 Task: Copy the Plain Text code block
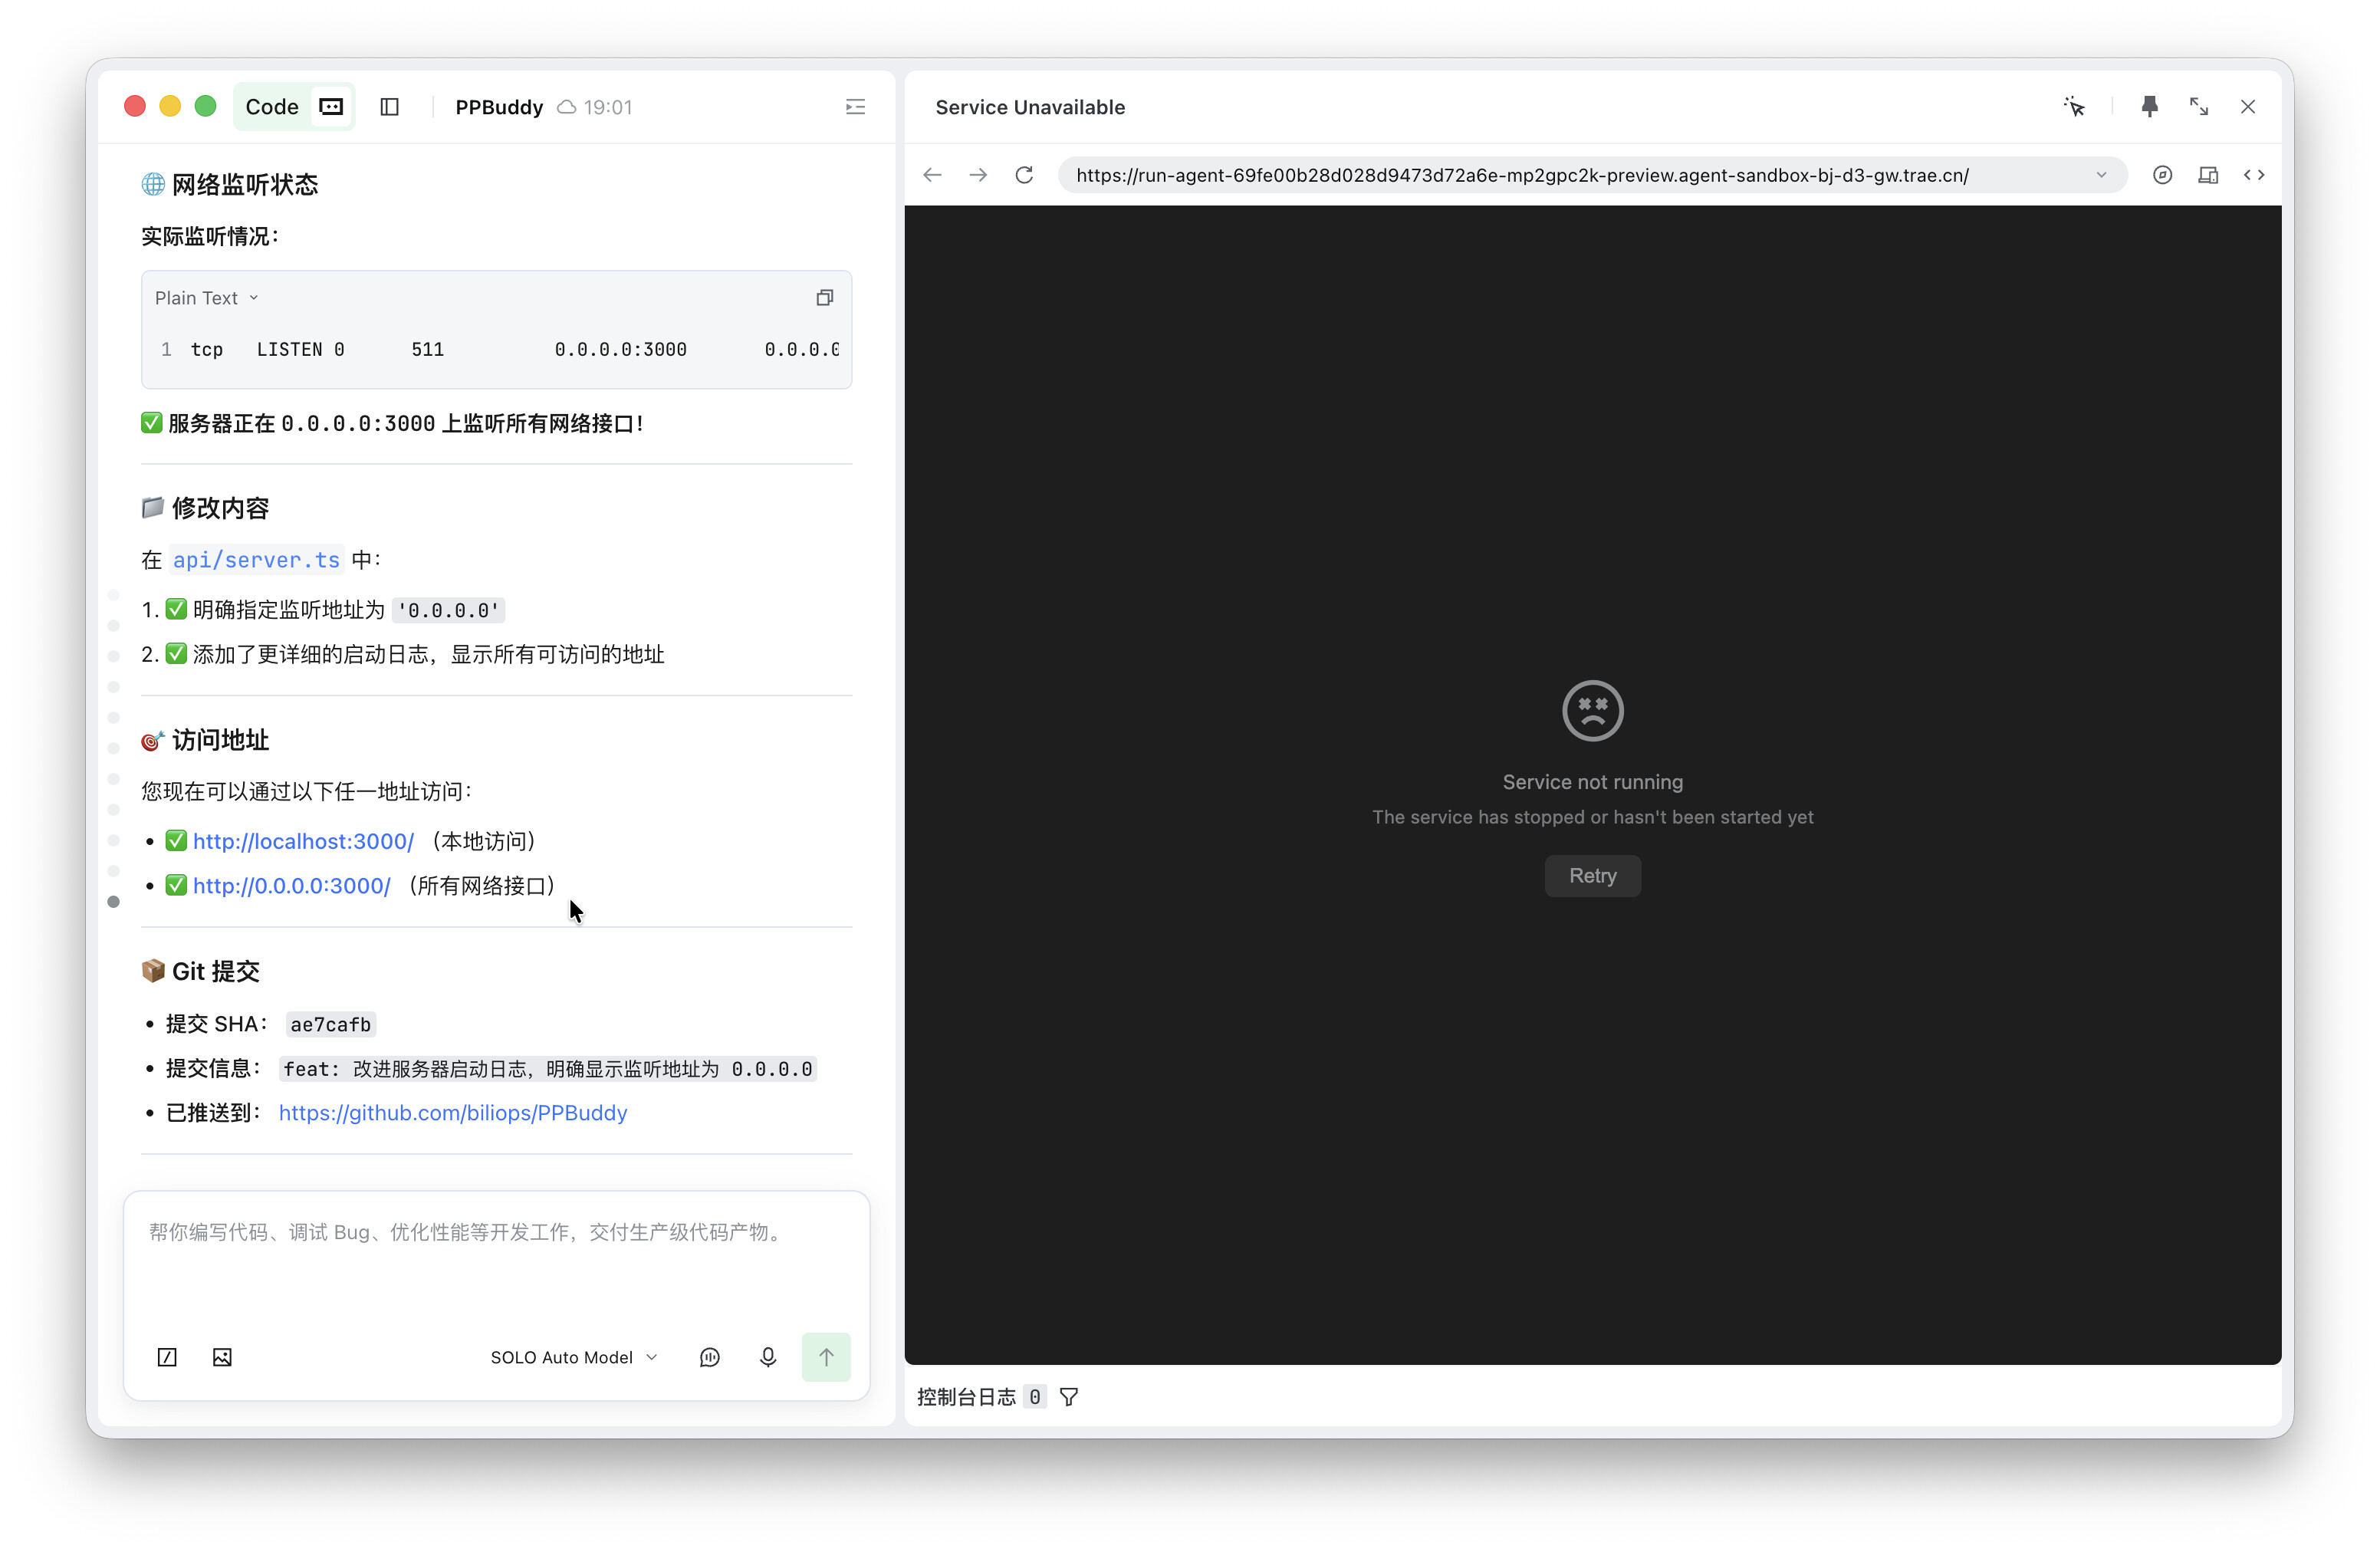(825, 298)
